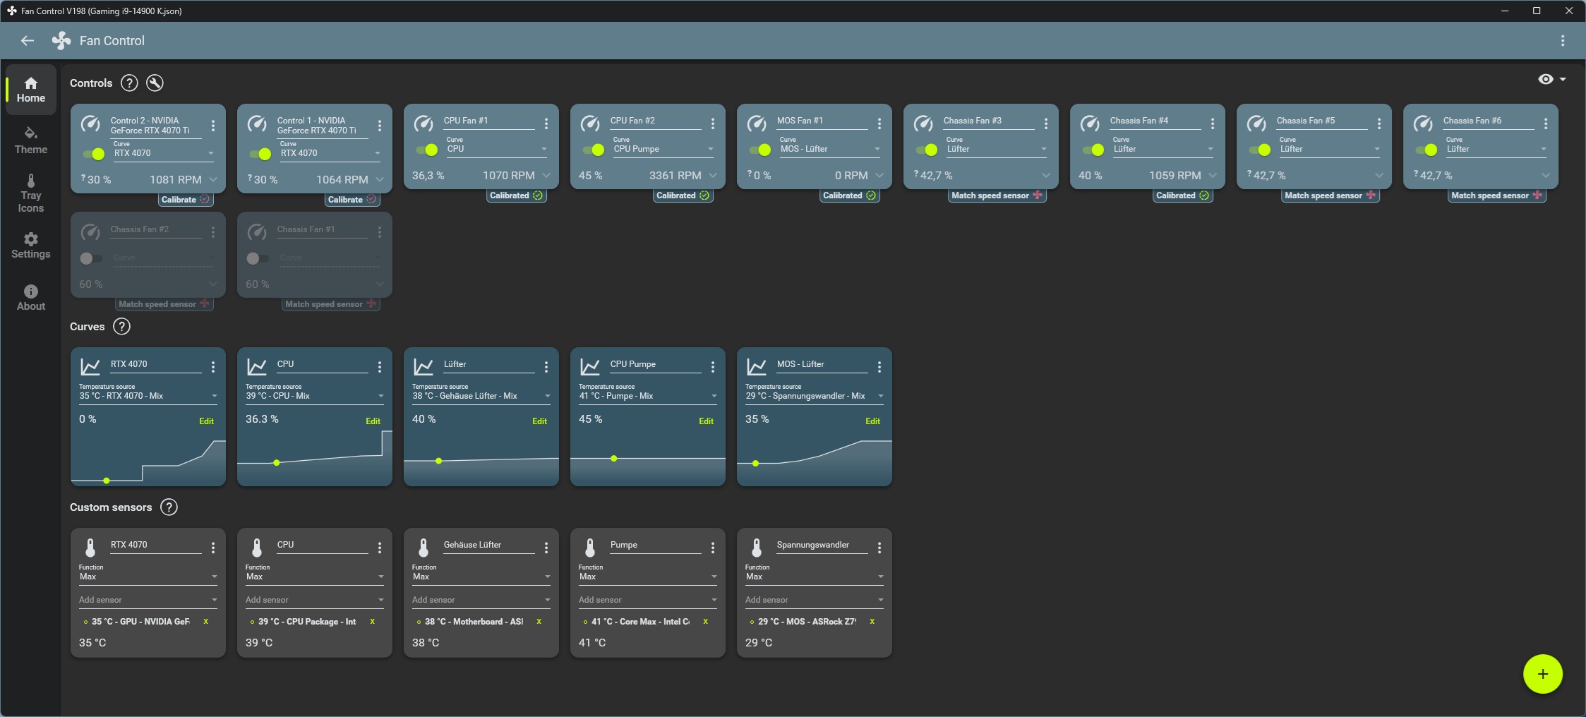
Task: Toggle Control 2 - NVIDIA fan switch
Action: pyautogui.click(x=93, y=154)
